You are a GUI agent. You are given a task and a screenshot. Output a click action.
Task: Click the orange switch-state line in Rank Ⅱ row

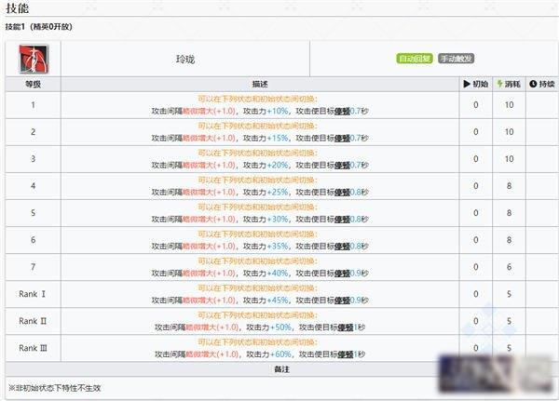(x=258, y=315)
